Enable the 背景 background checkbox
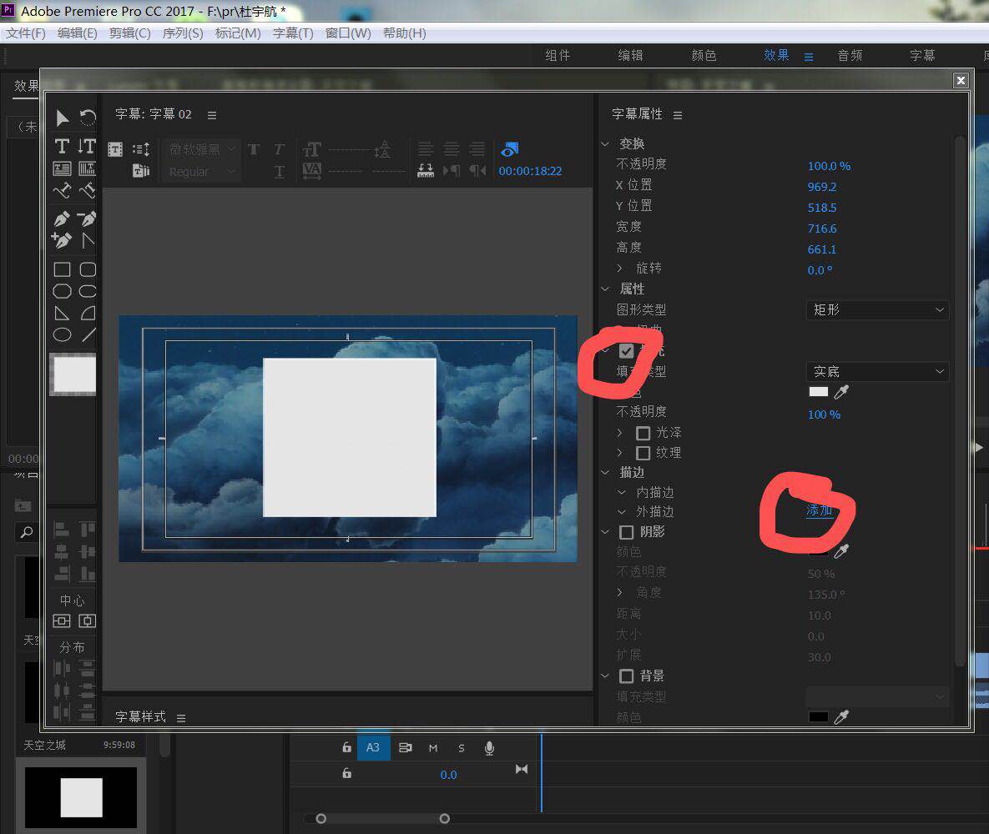Screen dimensions: 989x834 click(627, 676)
